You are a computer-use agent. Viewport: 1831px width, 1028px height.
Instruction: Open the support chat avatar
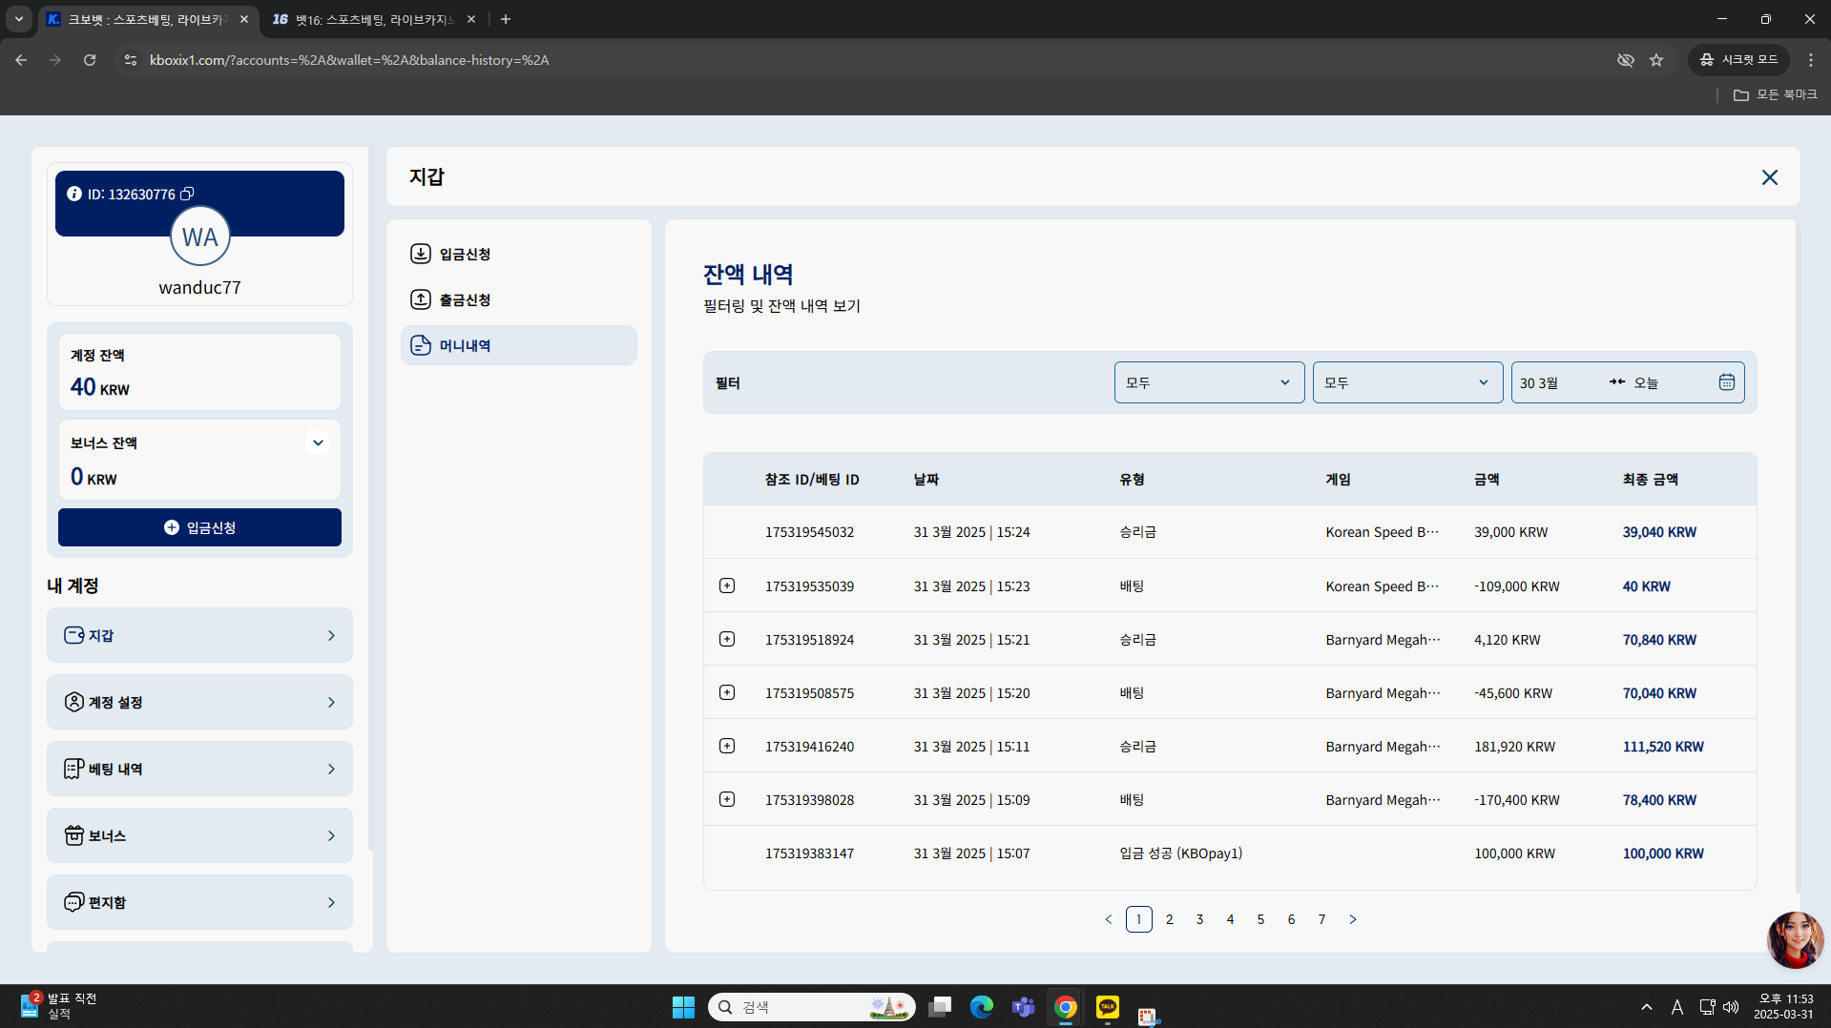click(x=1794, y=939)
